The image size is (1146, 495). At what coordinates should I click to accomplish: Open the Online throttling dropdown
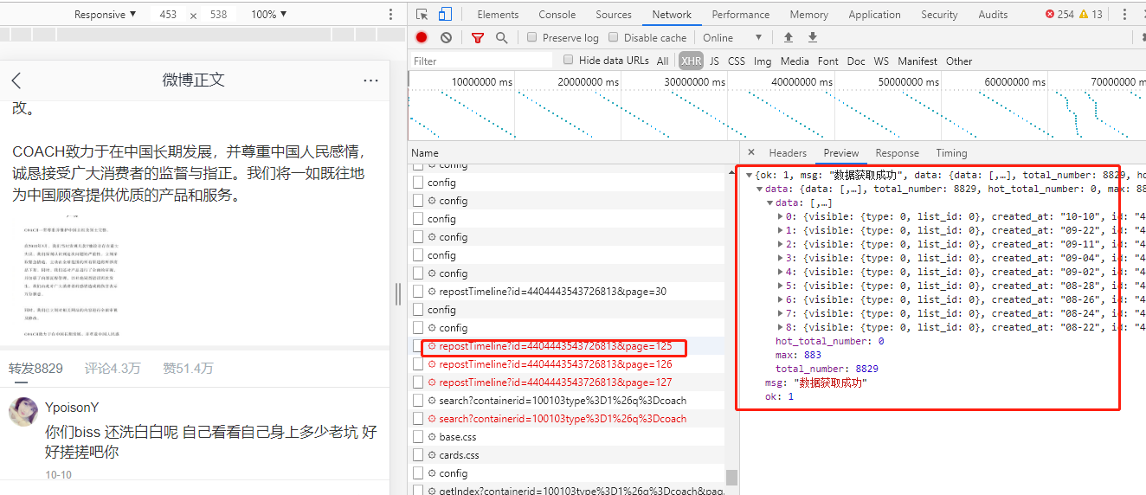click(732, 37)
